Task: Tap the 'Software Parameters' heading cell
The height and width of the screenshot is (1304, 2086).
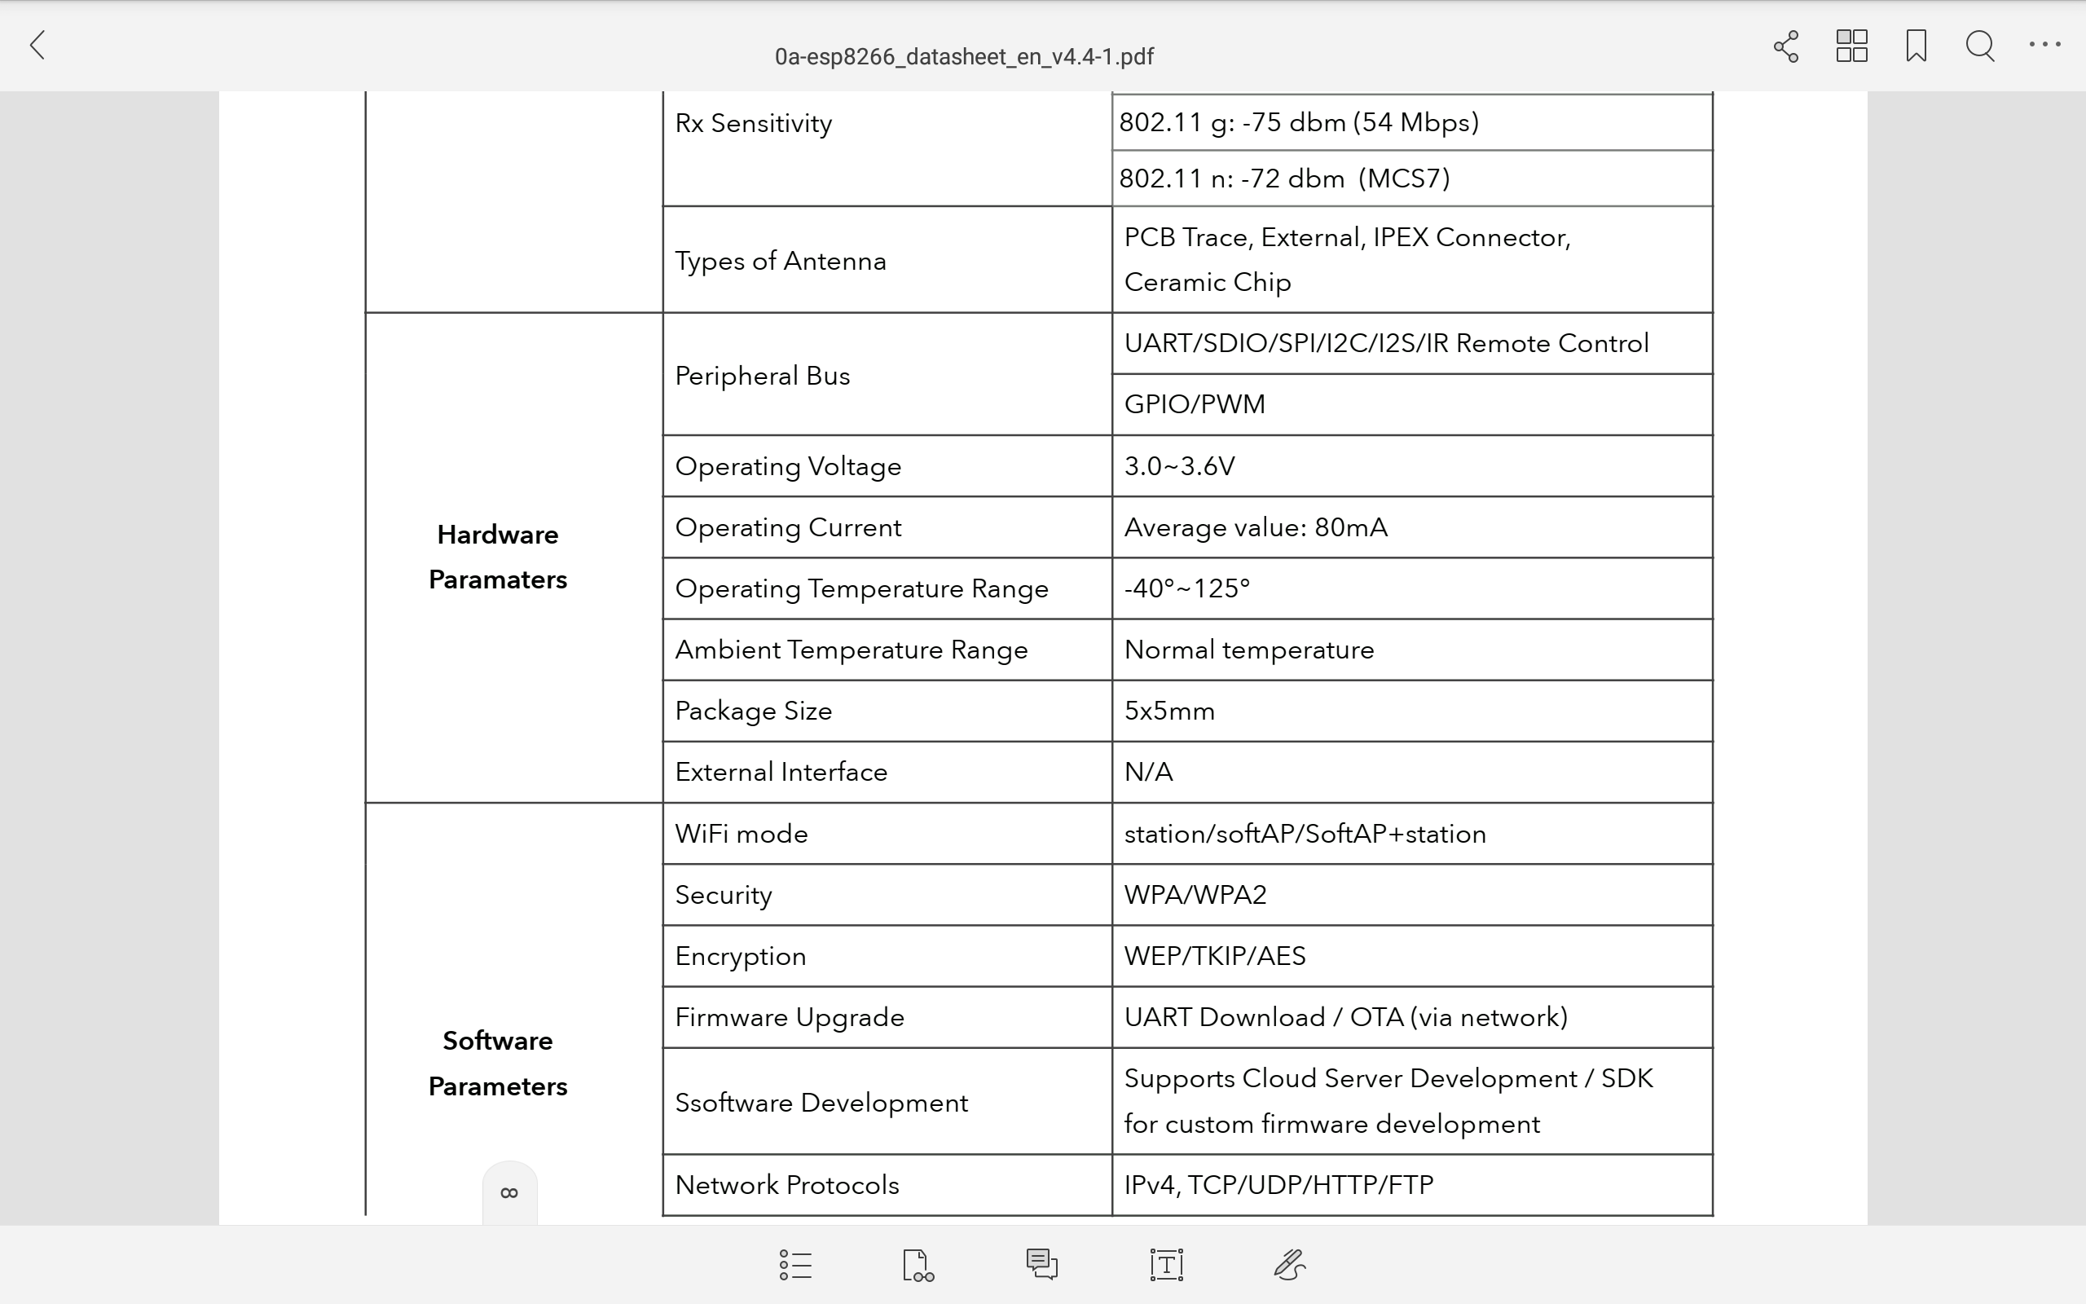Action: [497, 1064]
